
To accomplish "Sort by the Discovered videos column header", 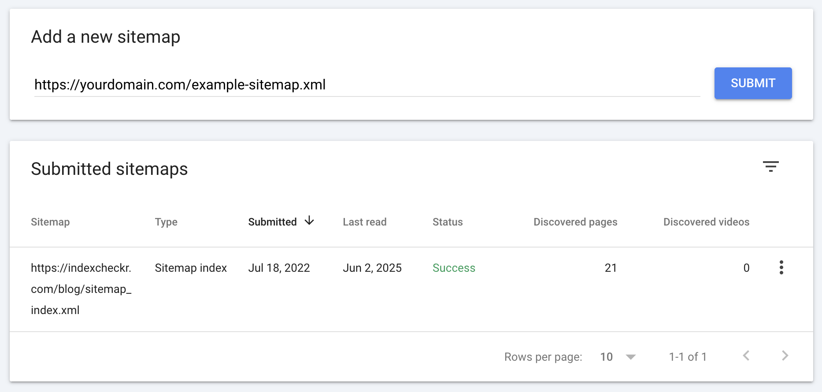I will click(706, 222).
